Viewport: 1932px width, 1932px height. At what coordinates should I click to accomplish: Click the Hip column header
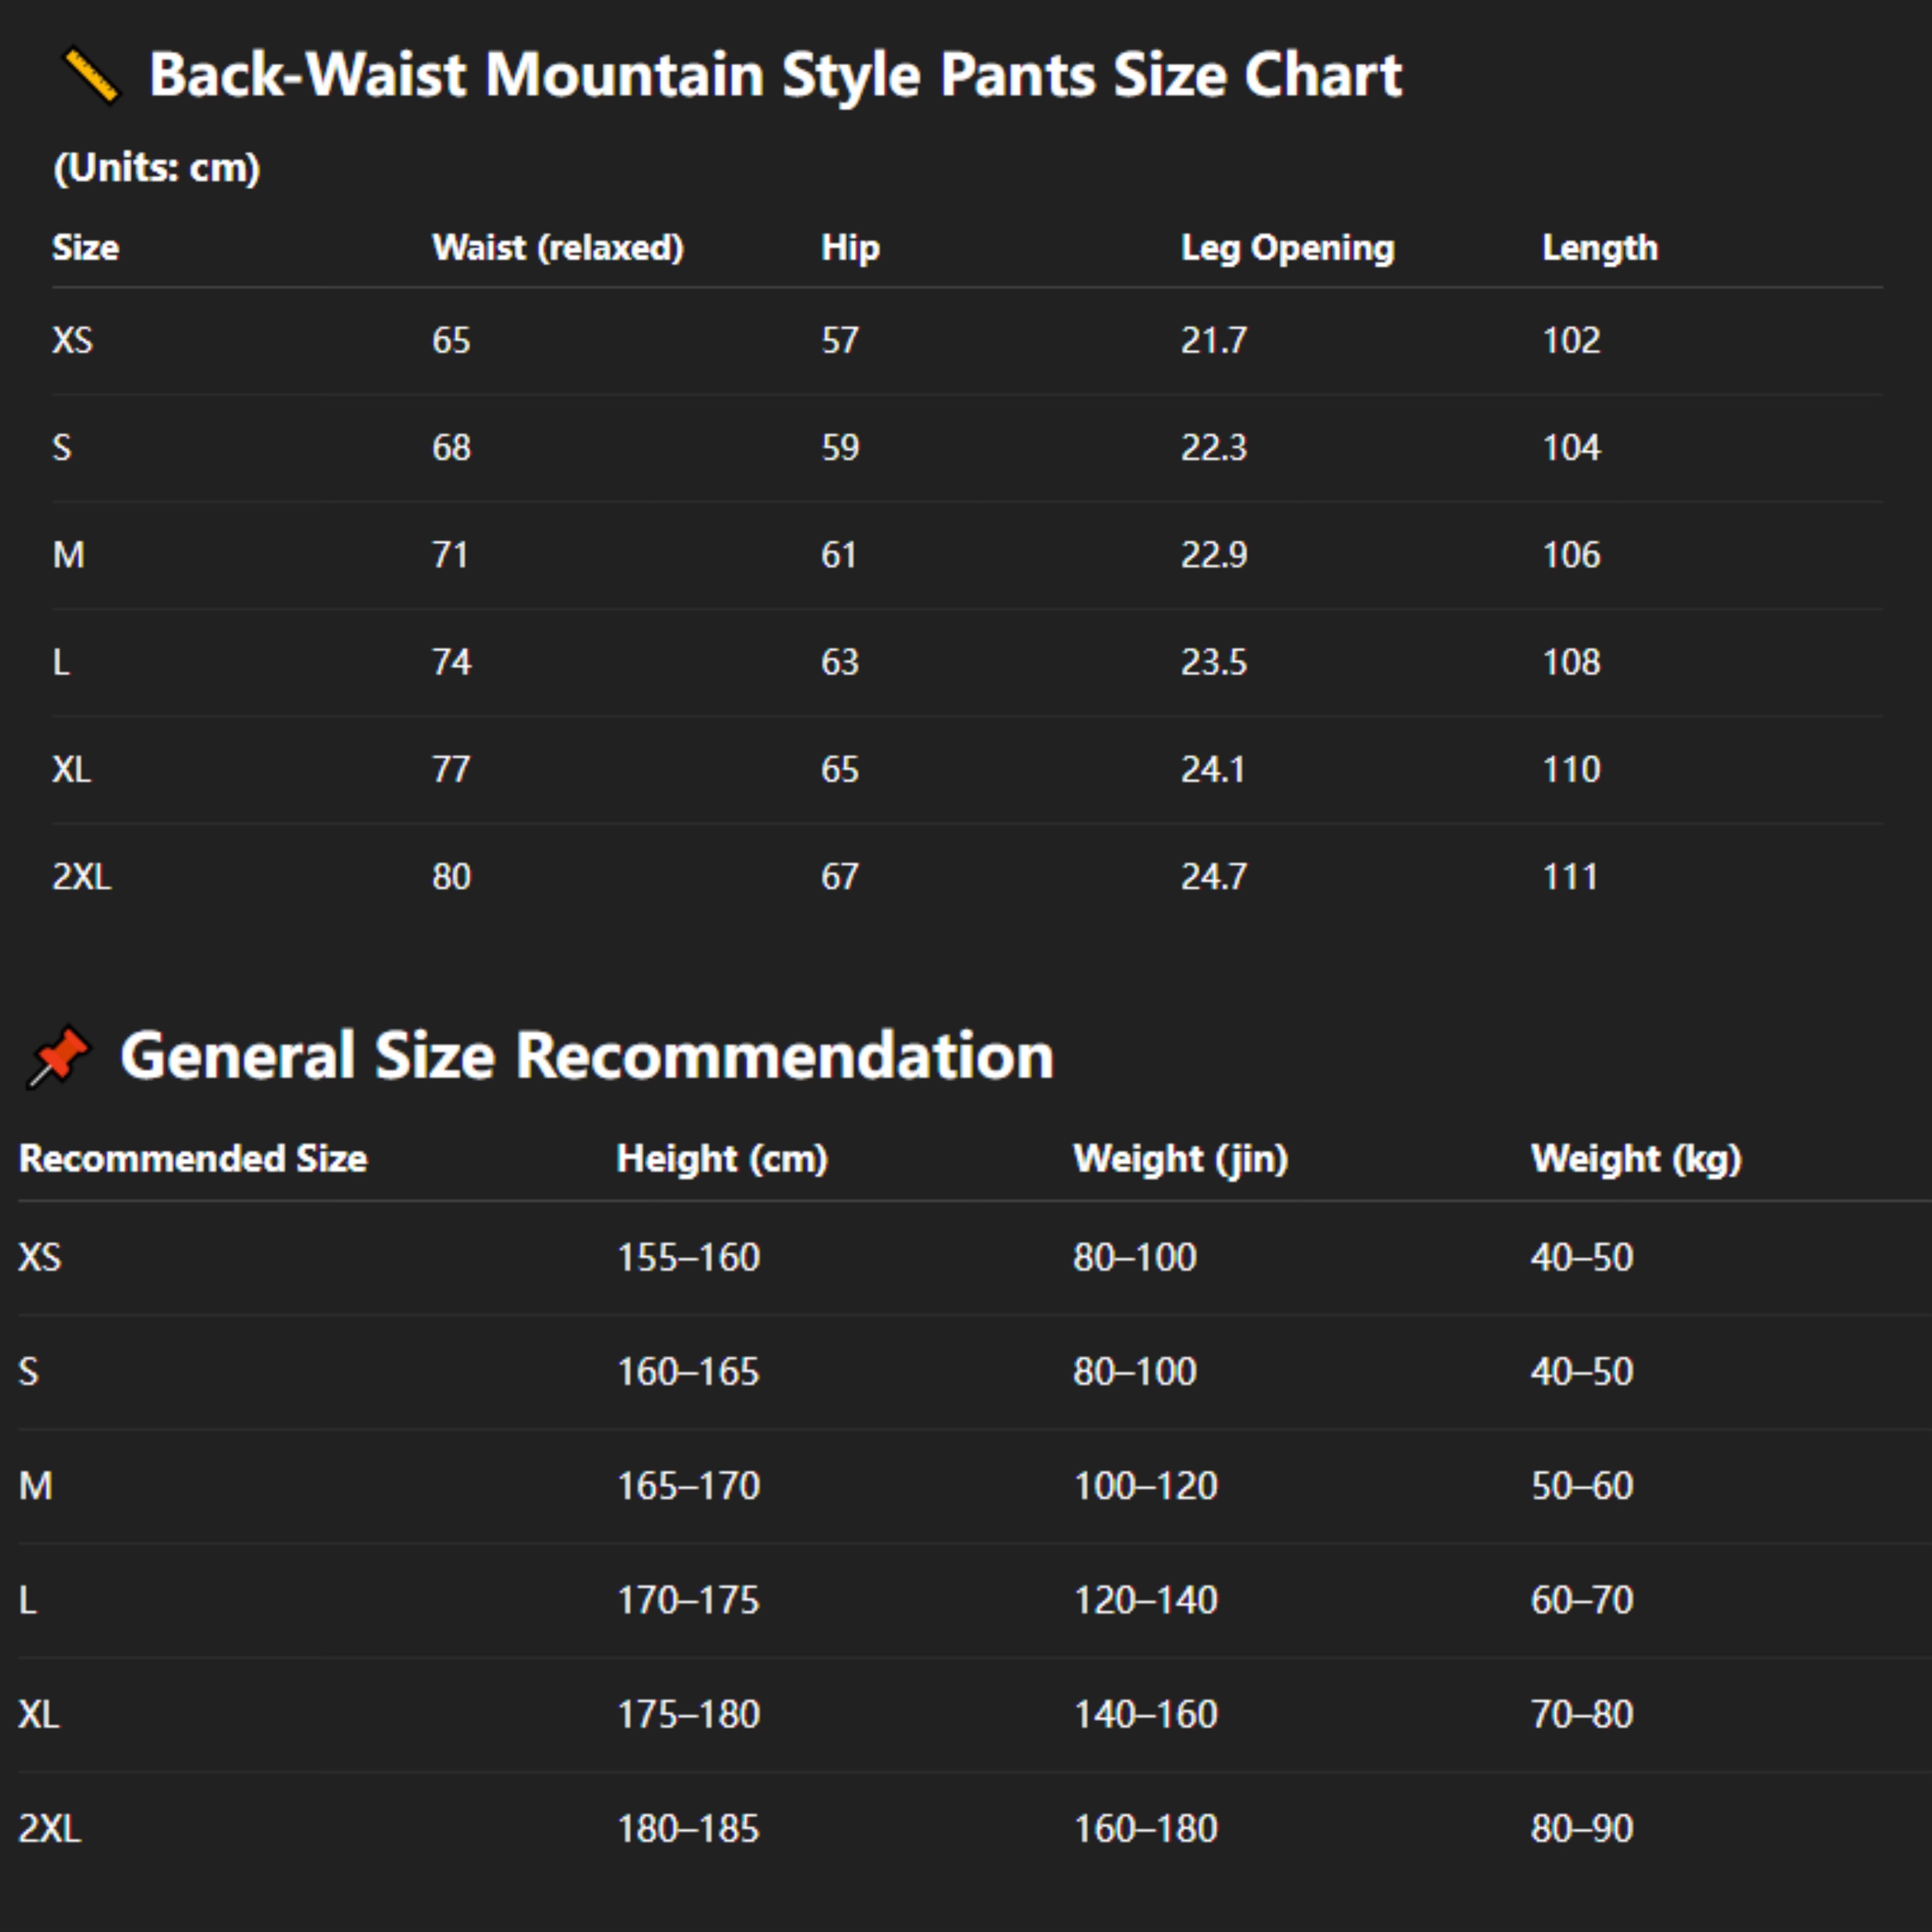click(850, 247)
